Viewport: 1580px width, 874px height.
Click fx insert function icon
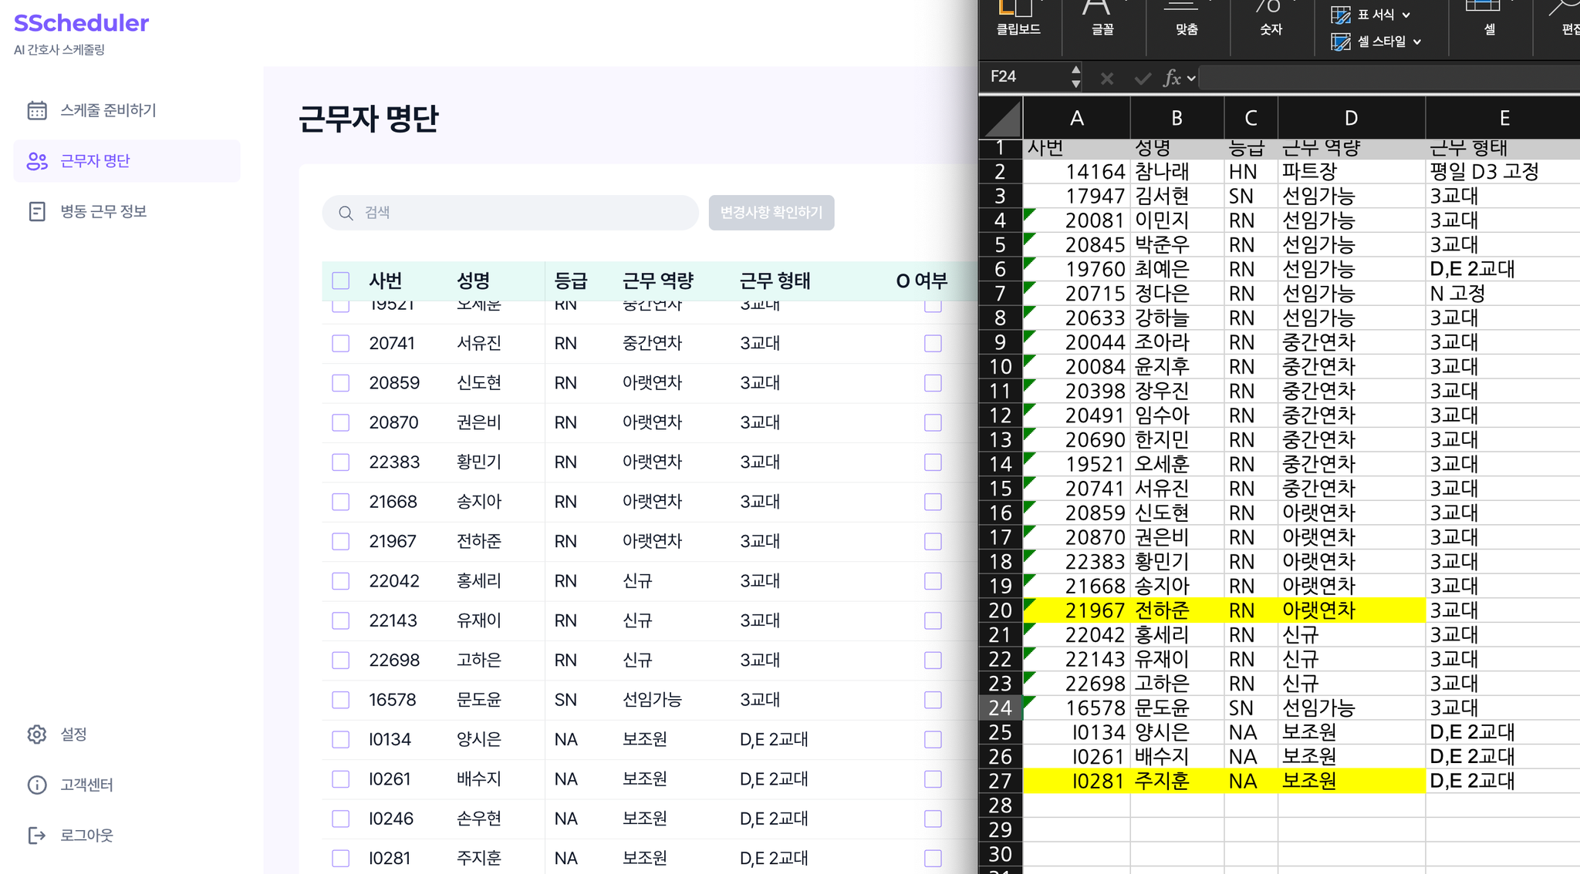coord(1173,78)
